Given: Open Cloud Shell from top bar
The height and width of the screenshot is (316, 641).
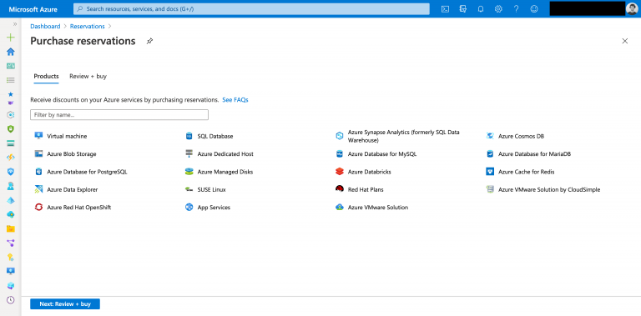Looking at the screenshot, I should pos(445,9).
